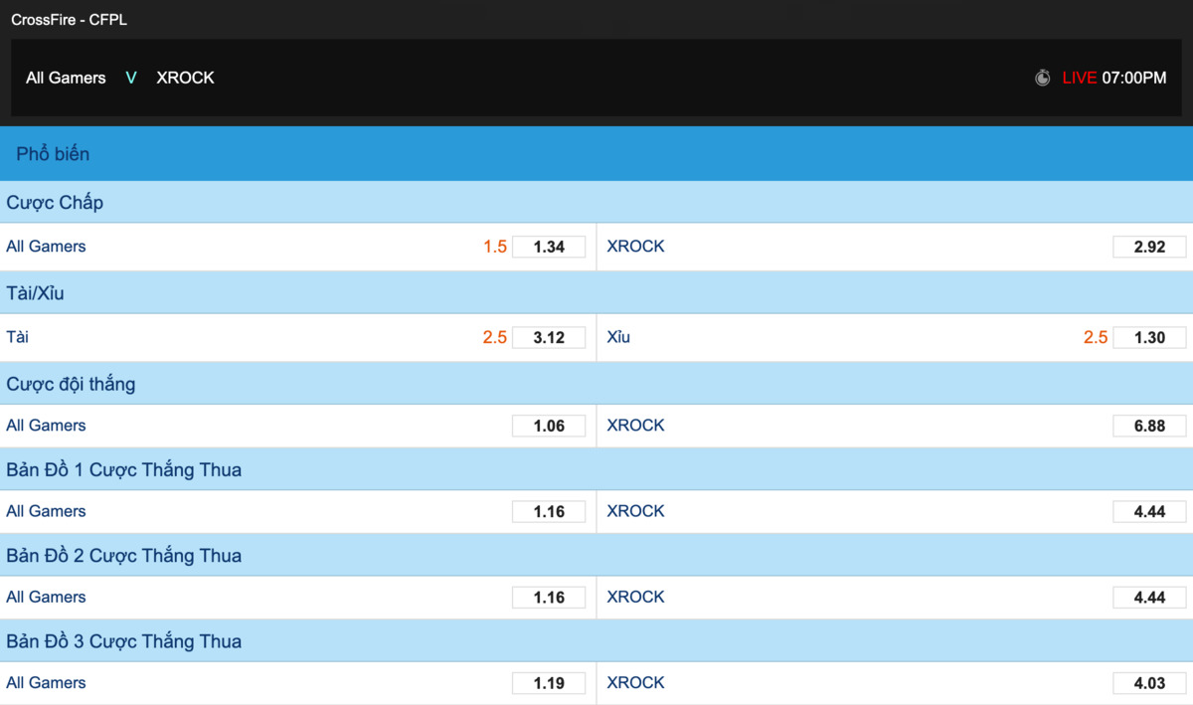Toggle the Cược đội thắng section header

coord(71,384)
